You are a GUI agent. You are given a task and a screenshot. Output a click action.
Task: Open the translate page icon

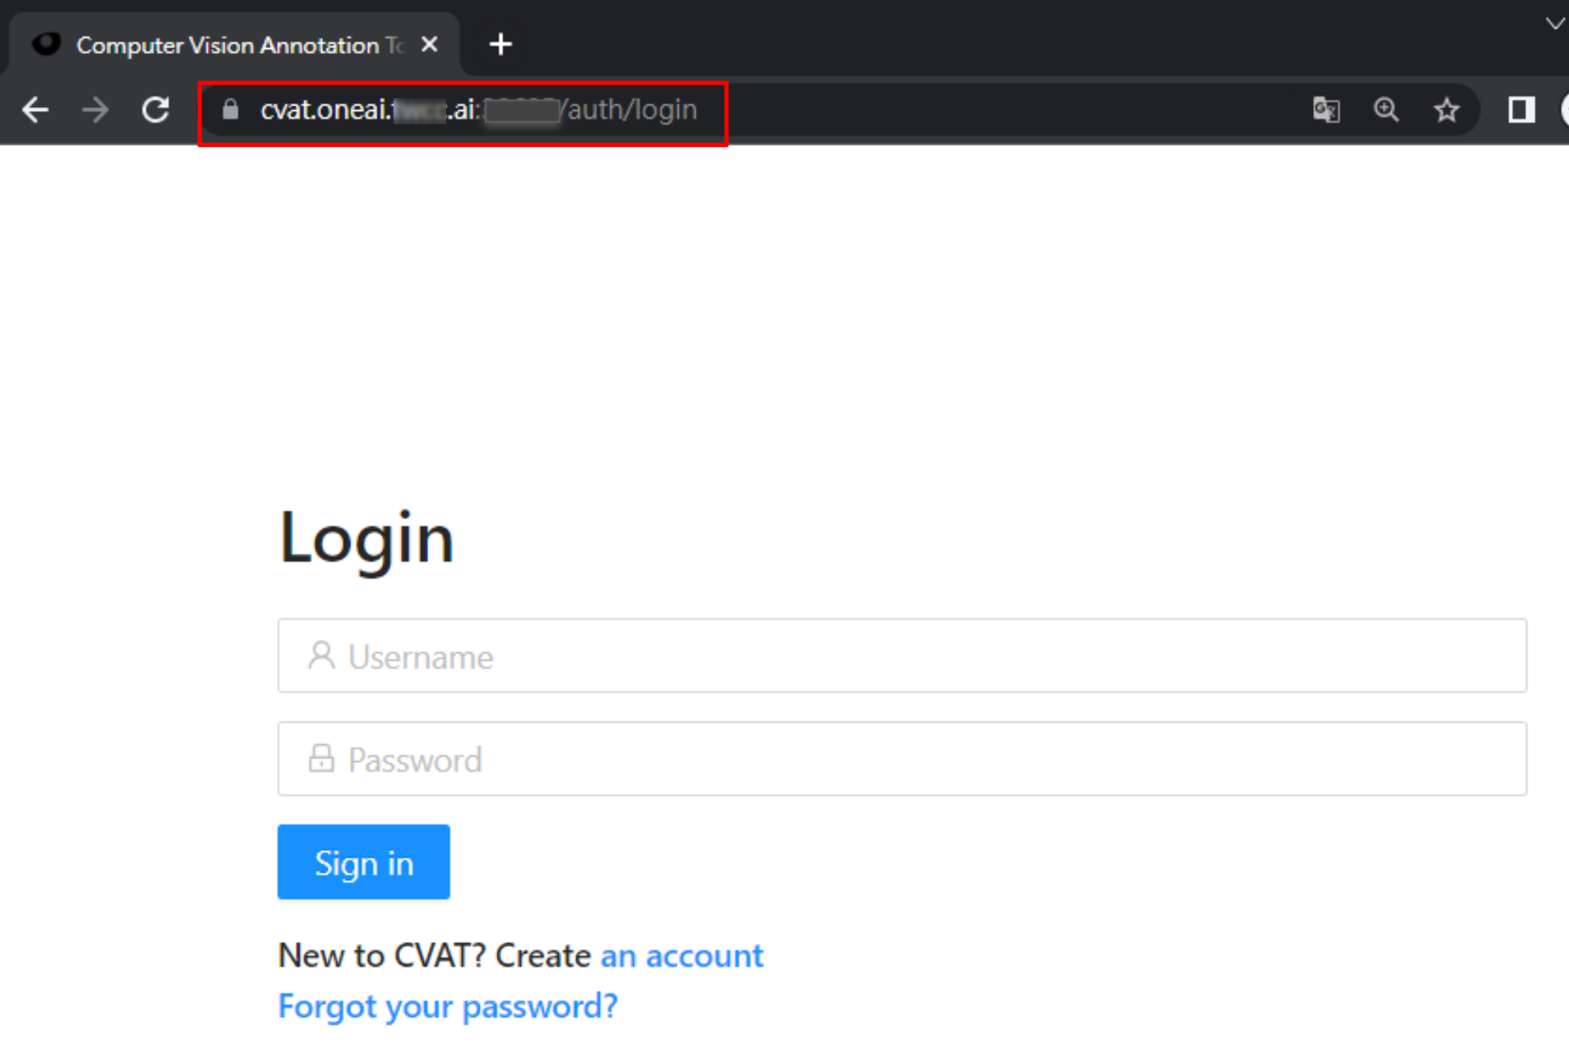1326,109
